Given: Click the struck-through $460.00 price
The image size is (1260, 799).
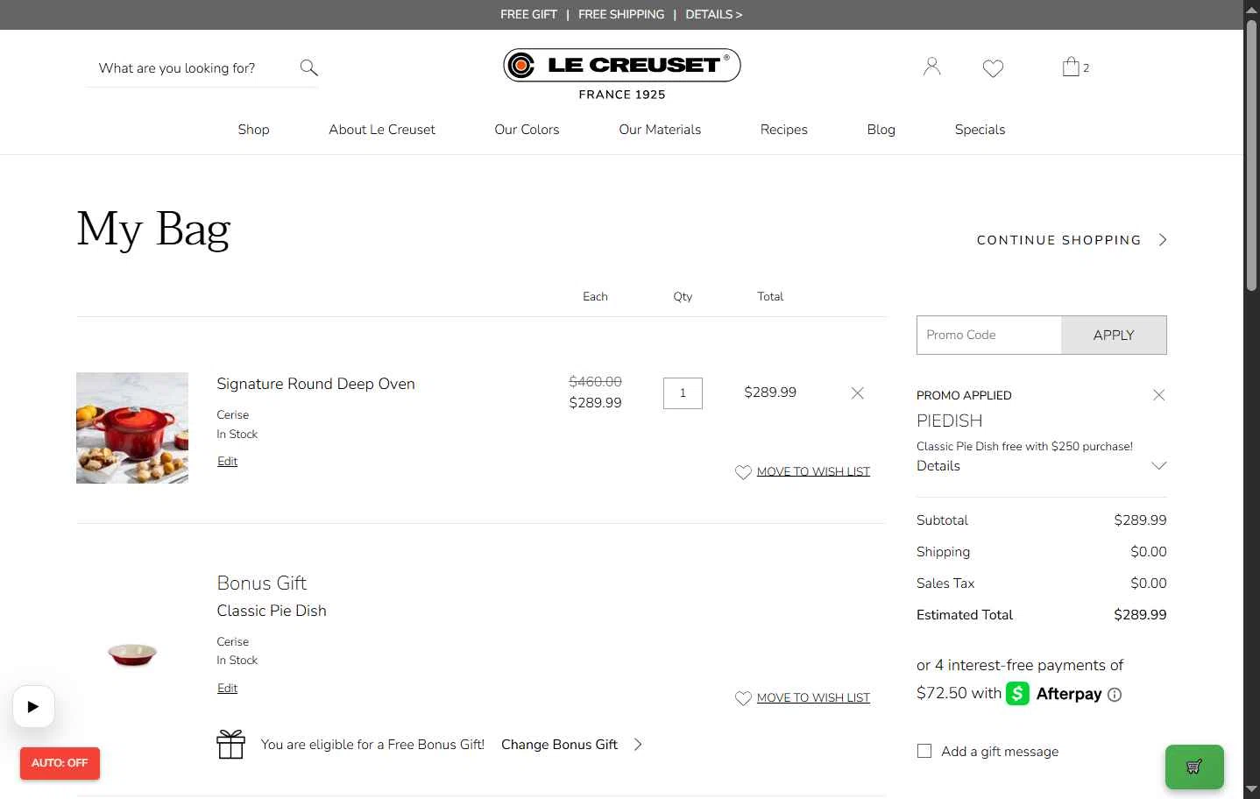Looking at the screenshot, I should [595, 381].
